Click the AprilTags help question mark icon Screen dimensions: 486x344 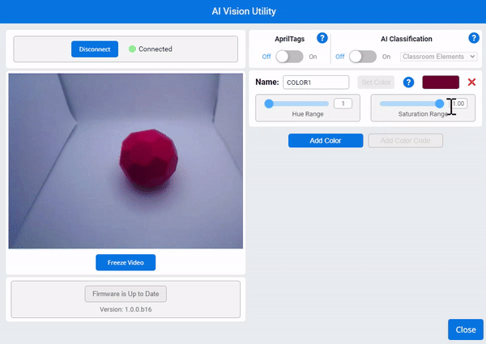pos(322,38)
